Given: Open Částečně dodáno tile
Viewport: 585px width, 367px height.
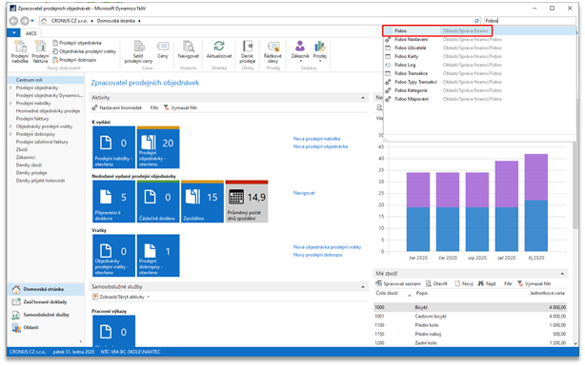Looking at the screenshot, I should click(x=158, y=202).
